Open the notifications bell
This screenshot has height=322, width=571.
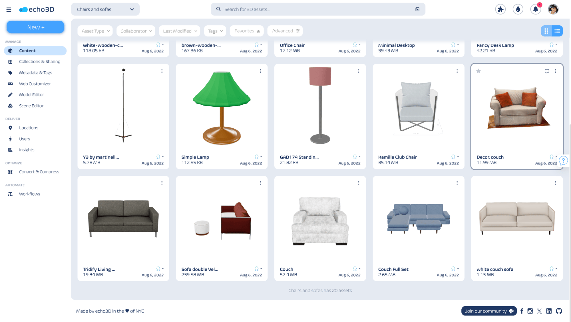(x=536, y=9)
